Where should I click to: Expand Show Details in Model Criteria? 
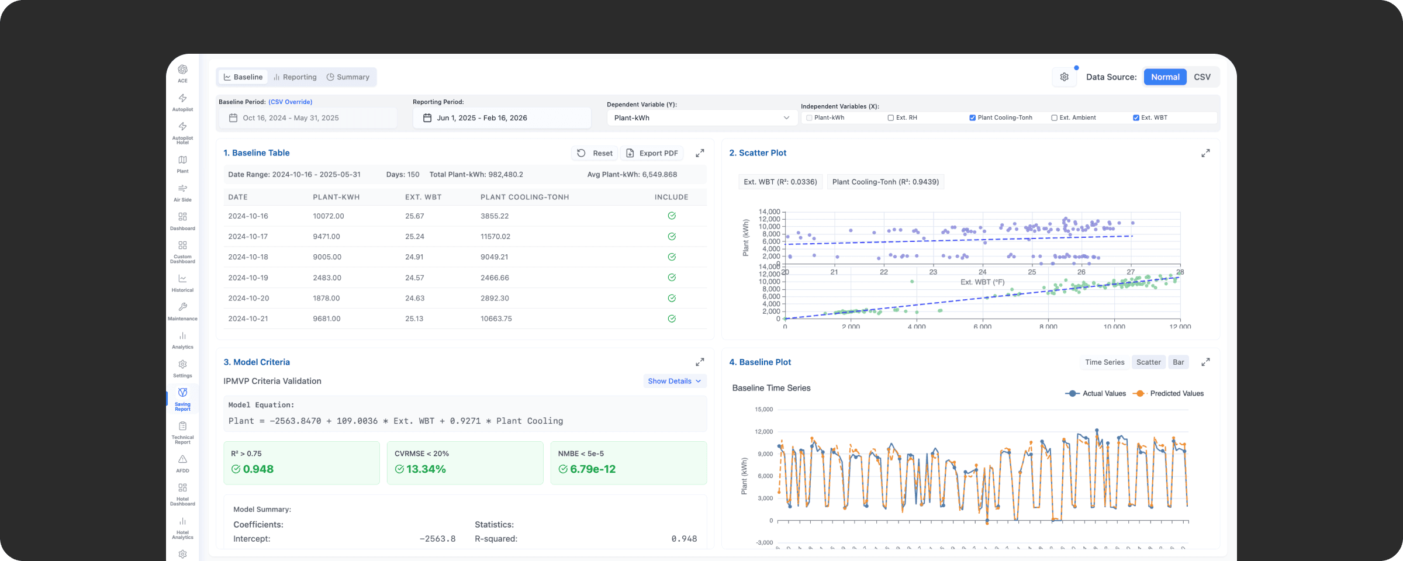[675, 381]
